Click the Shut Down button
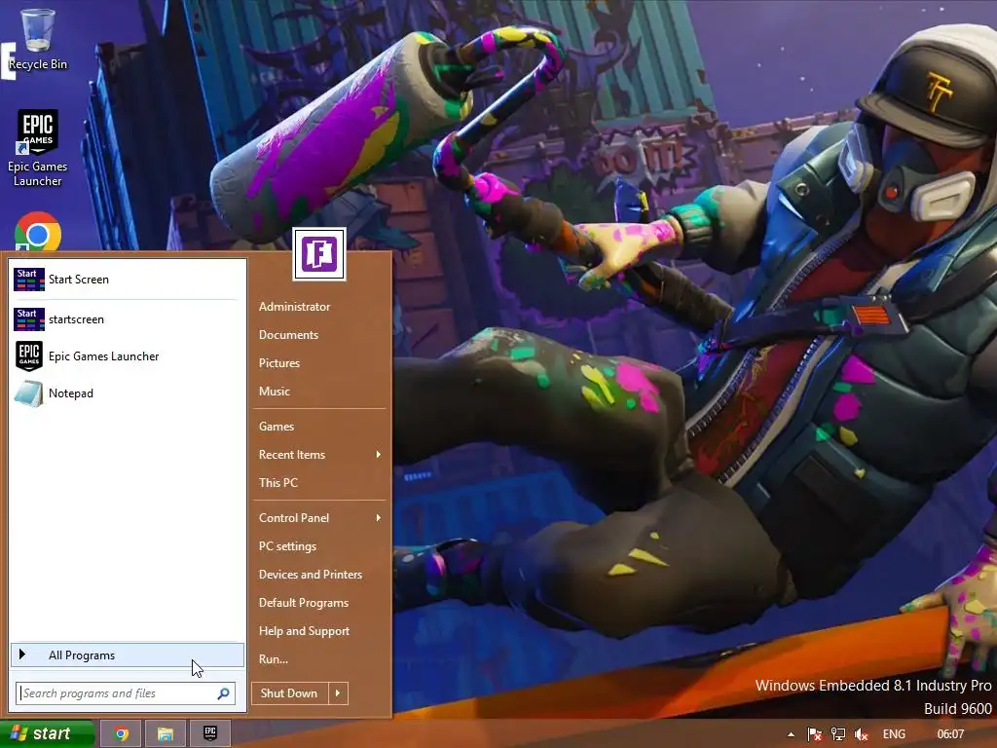This screenshot has width=997, height=748. click(x=289, y=693)
